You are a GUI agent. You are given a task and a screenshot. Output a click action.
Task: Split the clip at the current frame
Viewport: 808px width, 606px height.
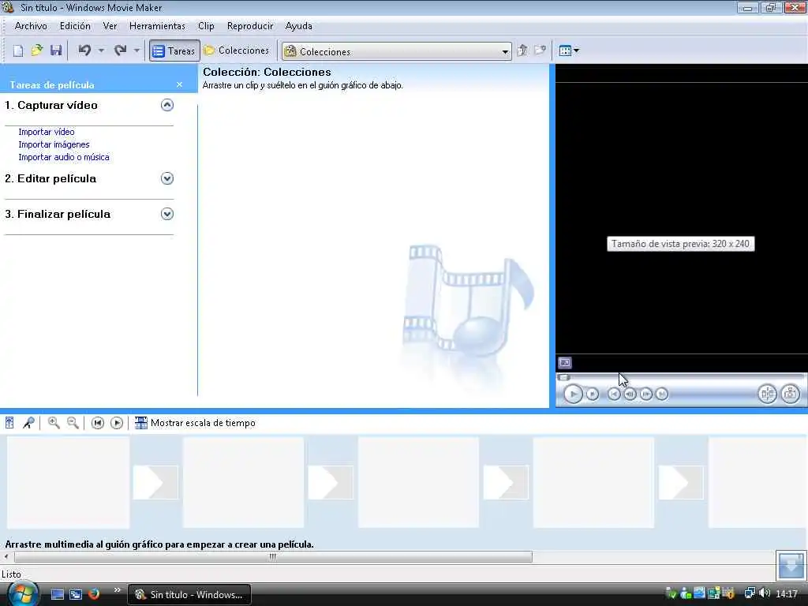(x=767, y=395)
